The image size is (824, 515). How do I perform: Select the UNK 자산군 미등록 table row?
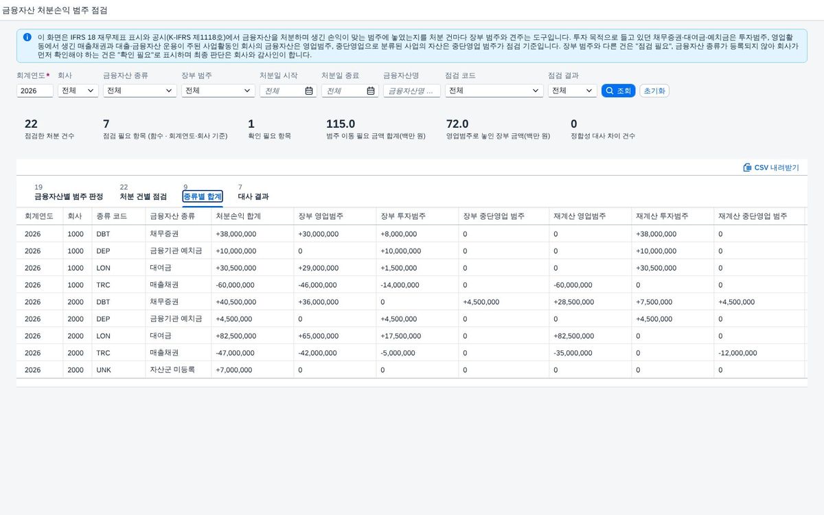411,369
